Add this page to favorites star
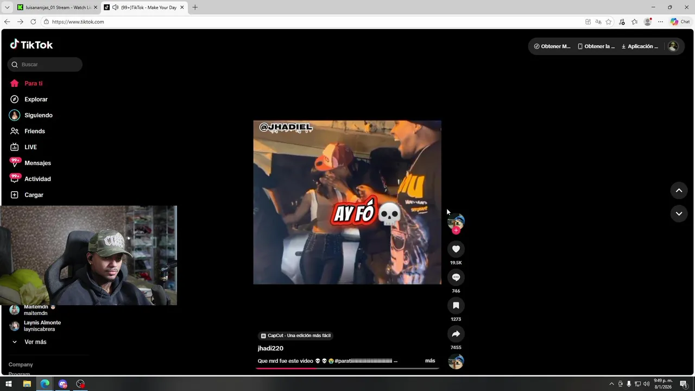The height and width of the screenshot is (391, 695). coord(609,22)
